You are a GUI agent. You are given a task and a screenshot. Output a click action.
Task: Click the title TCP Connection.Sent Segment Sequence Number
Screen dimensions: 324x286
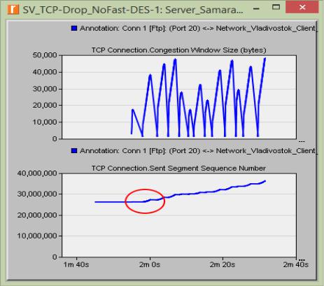(178, 168)
